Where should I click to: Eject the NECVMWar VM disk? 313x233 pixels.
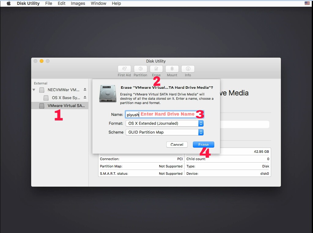[85, 89]
